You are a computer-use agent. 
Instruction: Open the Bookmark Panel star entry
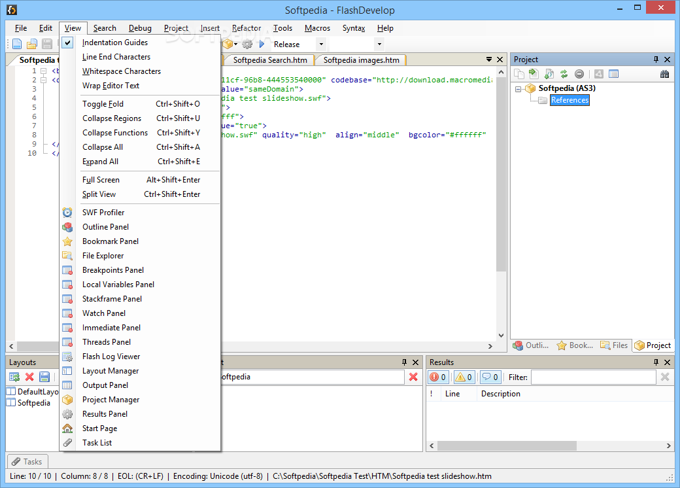click(140, 241)
